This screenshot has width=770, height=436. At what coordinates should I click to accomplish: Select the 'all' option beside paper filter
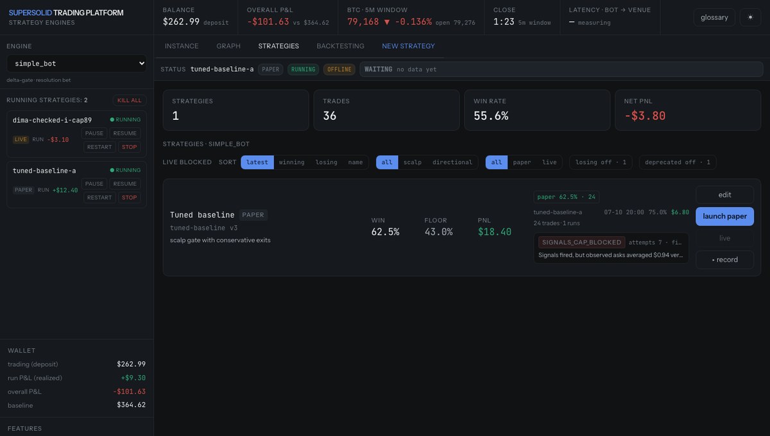497,162
